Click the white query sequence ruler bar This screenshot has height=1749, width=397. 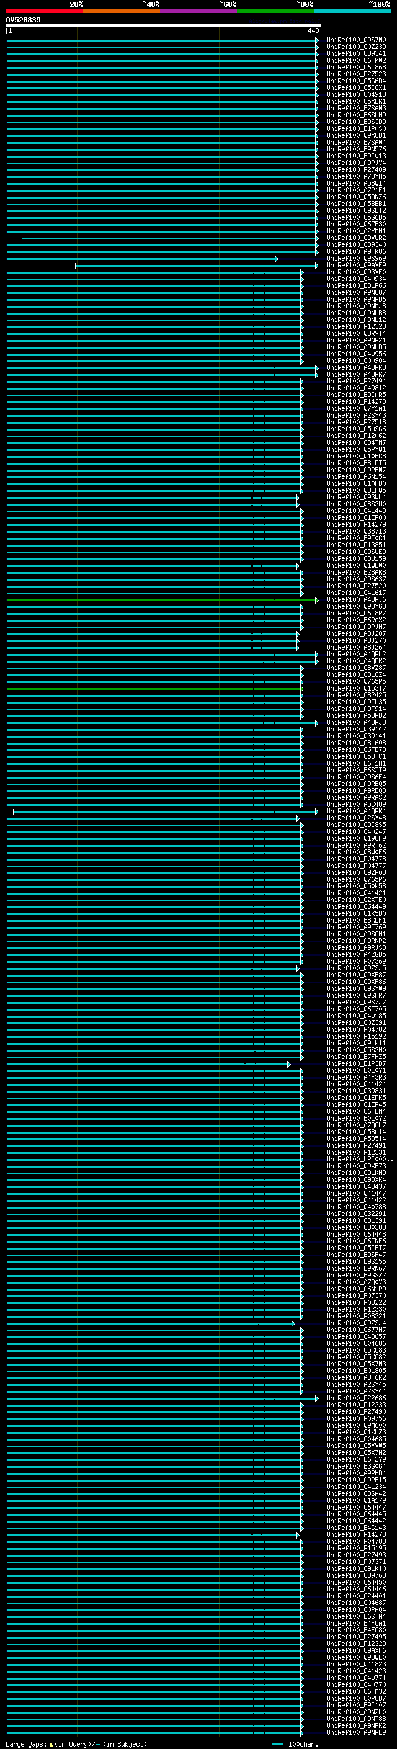(x=164, y=26)
